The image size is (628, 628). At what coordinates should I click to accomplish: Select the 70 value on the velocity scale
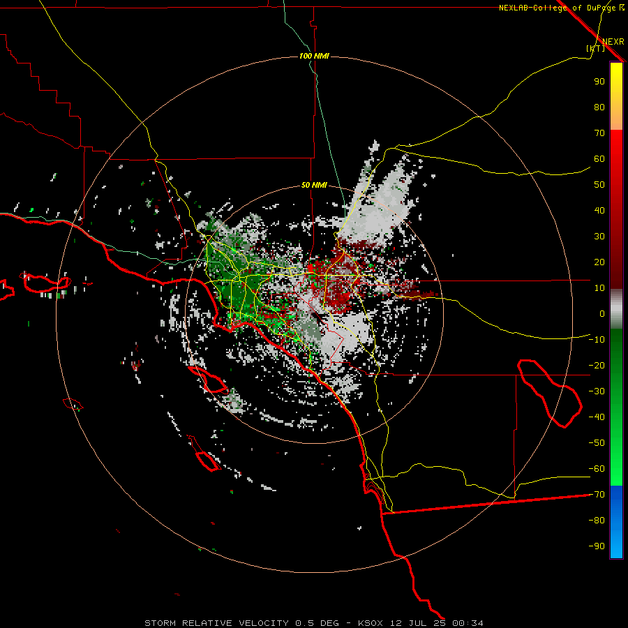pos(599,133)
